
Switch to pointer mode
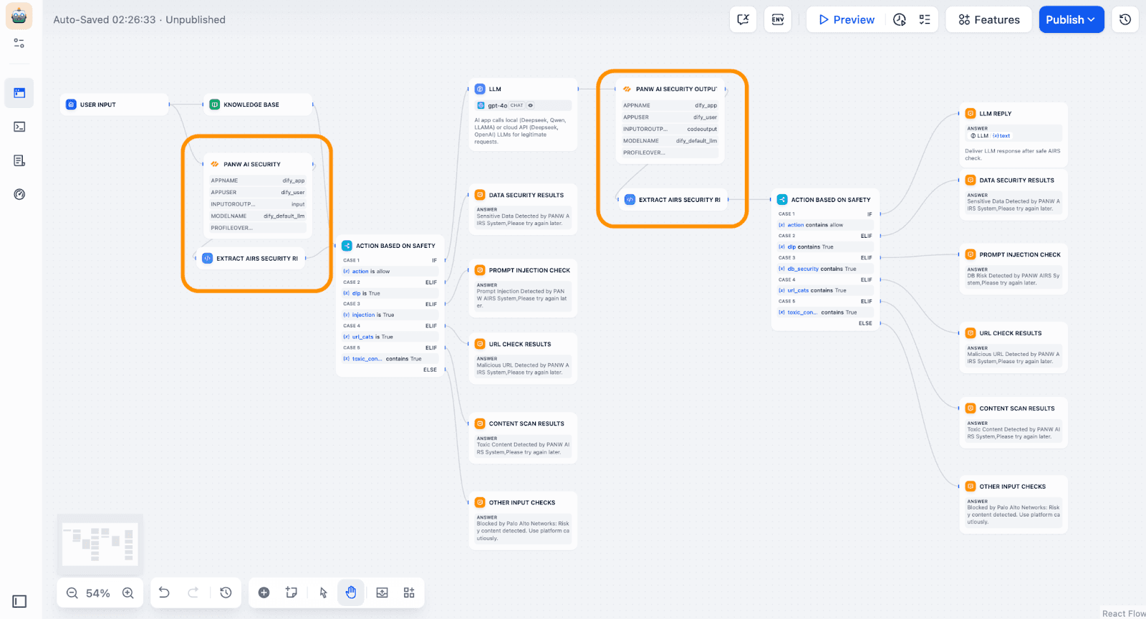click(x=323, y=592)
